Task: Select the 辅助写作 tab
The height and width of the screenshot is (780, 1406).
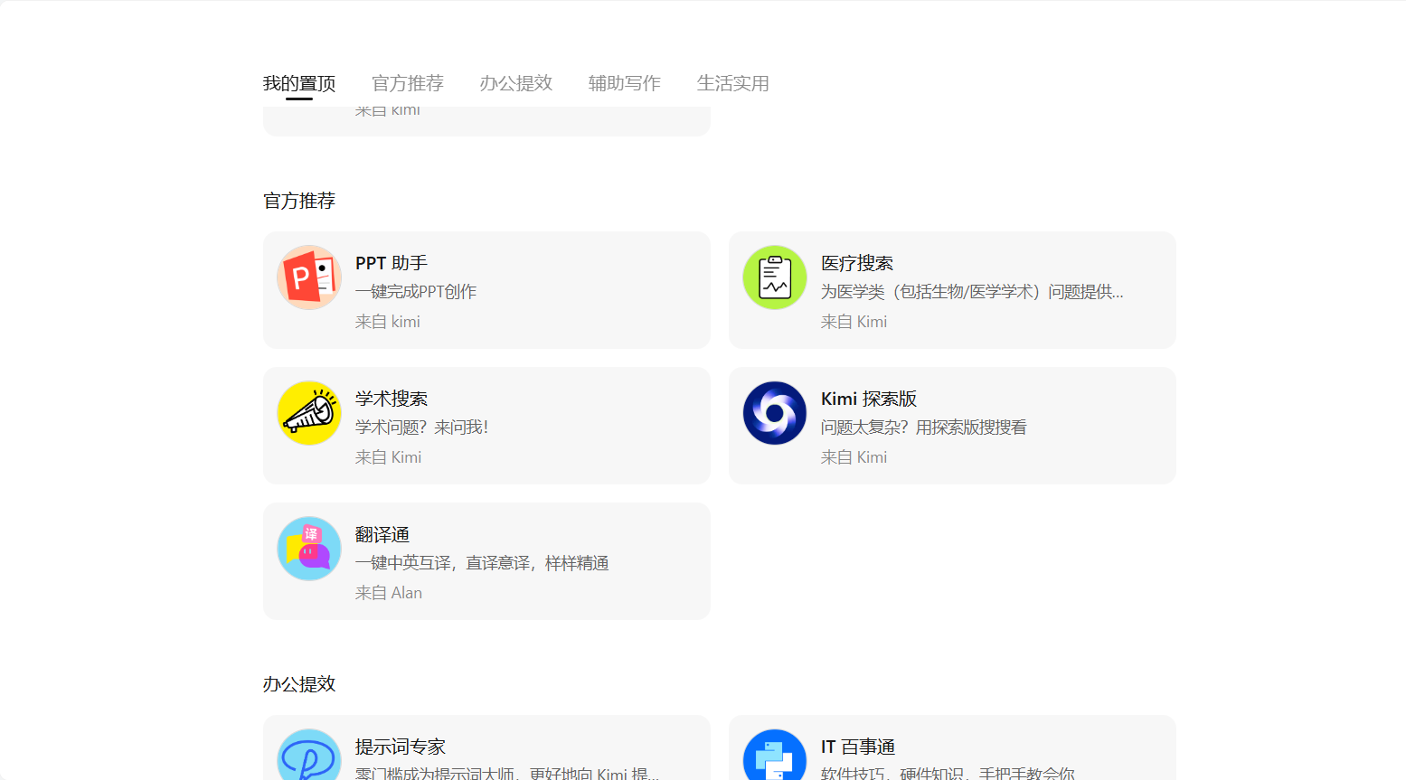Action: [624, 82]
